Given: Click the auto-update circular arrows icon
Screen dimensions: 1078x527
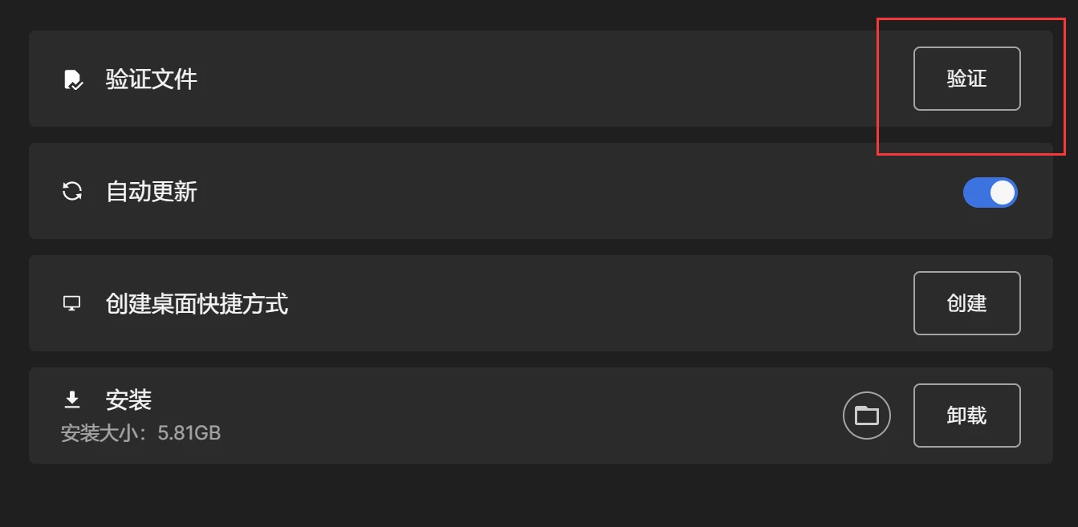Looking at the screenshot, I should pos(72,191).
